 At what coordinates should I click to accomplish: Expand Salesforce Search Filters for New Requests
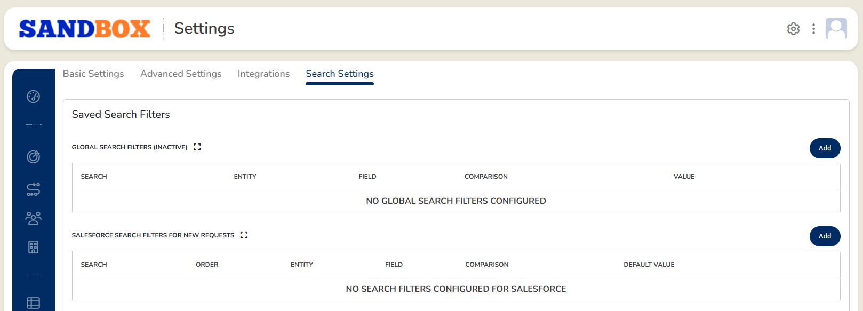pos(244,235)
